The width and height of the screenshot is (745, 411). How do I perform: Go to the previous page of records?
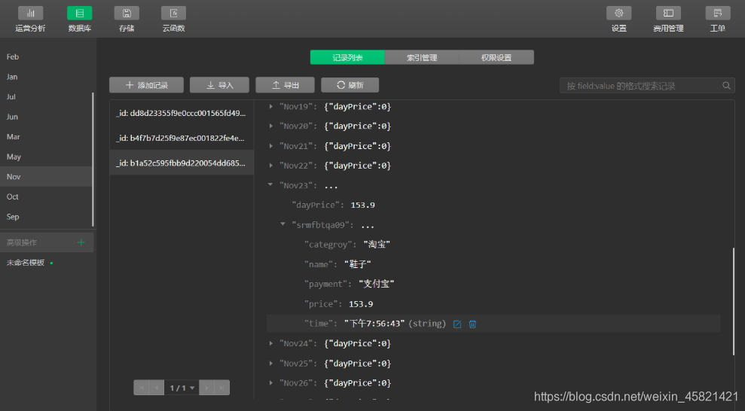click(x=157, y=388)
